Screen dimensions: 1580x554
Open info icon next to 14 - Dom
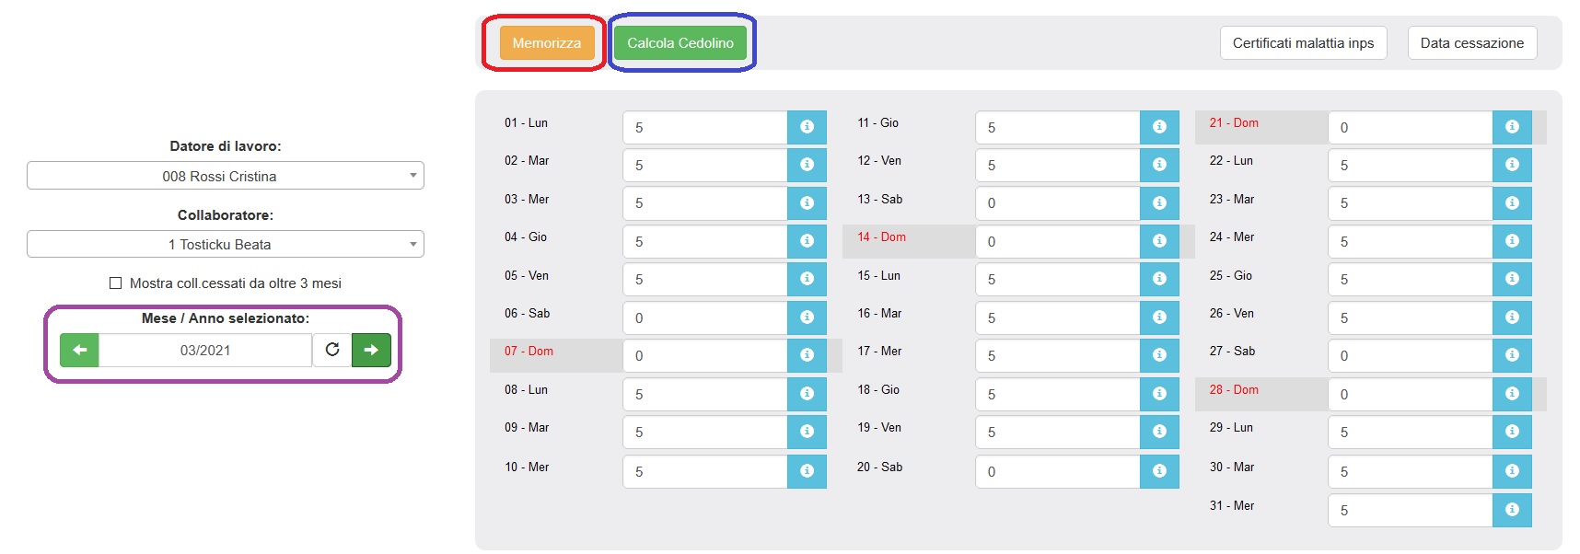[1159, 241]
